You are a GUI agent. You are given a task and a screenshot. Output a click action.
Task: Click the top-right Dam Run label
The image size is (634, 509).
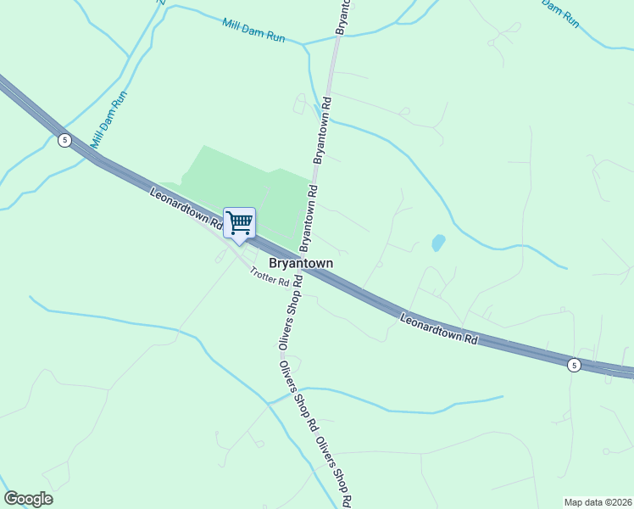coord(560,14)
